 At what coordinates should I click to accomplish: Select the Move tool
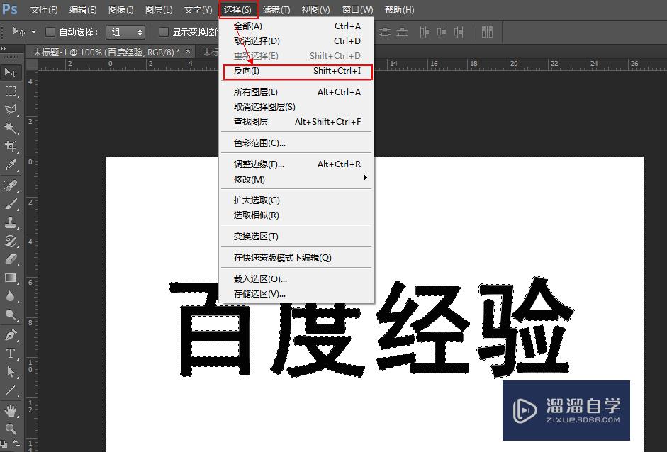click(11, 73)
